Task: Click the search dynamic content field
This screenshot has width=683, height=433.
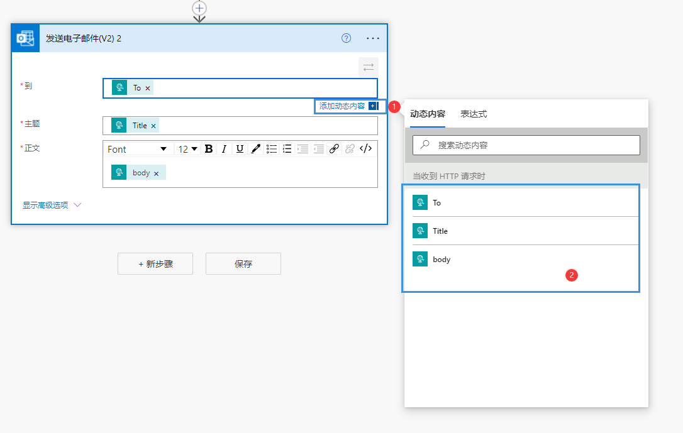Action: coord(526,145)
